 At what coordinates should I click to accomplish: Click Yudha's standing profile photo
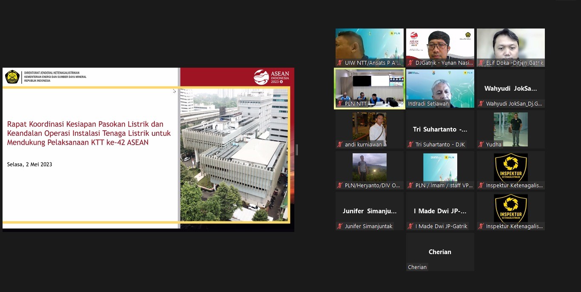pos(510,129)
